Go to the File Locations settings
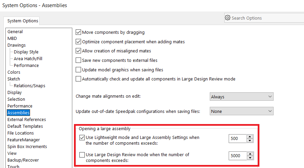Viewport: 304px width, 168px height. point(21,133)
